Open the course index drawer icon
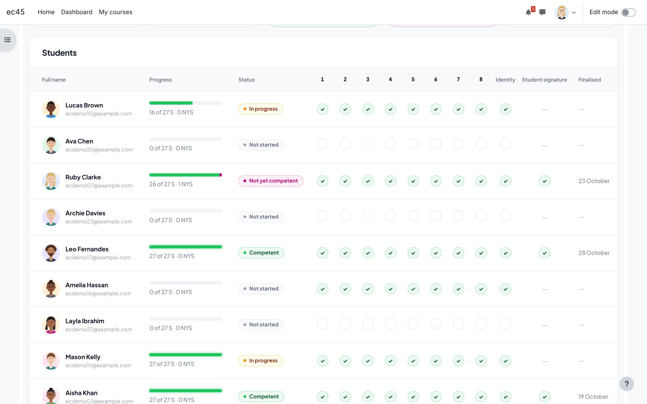This screenshot has width=647, height=404. (8, 40)
